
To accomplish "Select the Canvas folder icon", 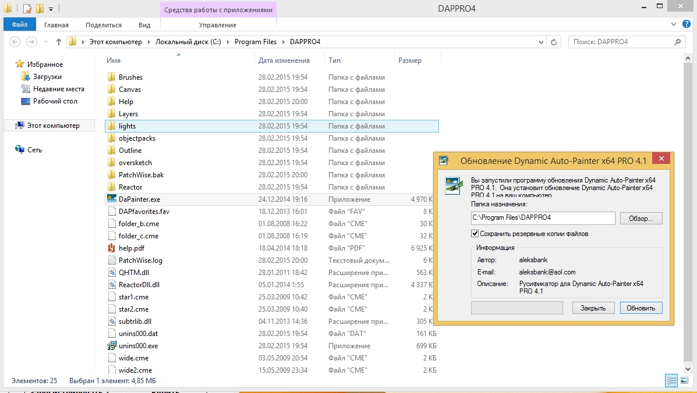I will tap(112, 89).
